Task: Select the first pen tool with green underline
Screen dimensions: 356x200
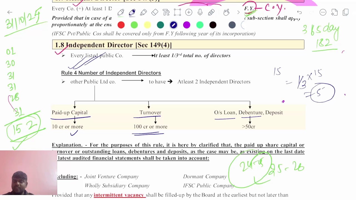Action: [x=121, y=12]
